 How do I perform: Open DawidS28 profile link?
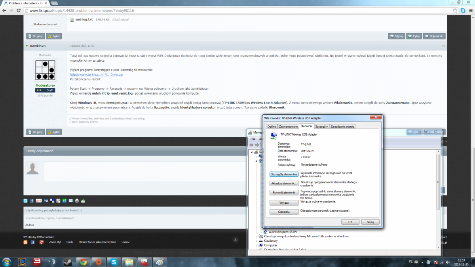click(38, 46)
